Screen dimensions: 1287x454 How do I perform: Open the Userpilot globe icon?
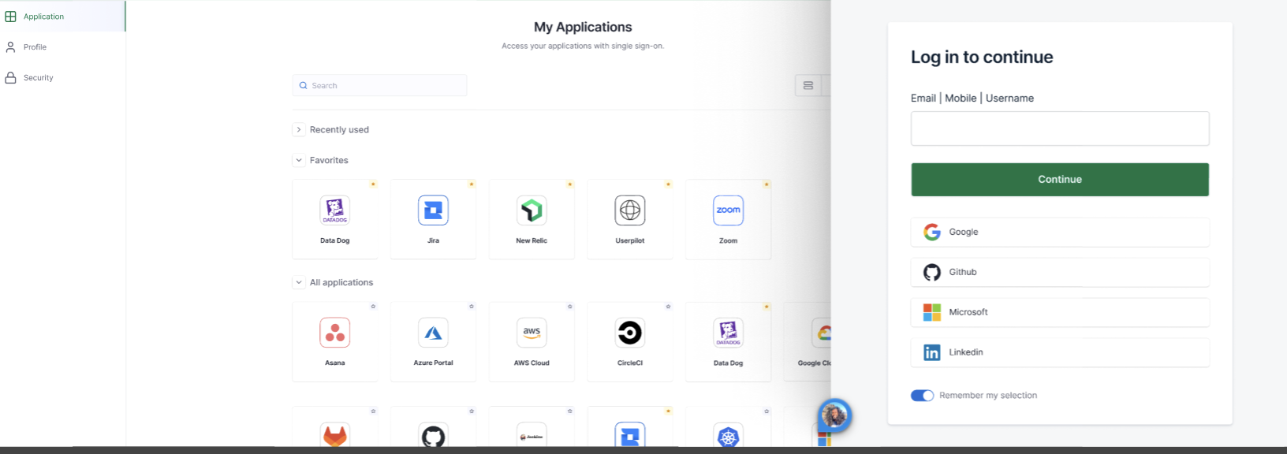pos(629,210)
